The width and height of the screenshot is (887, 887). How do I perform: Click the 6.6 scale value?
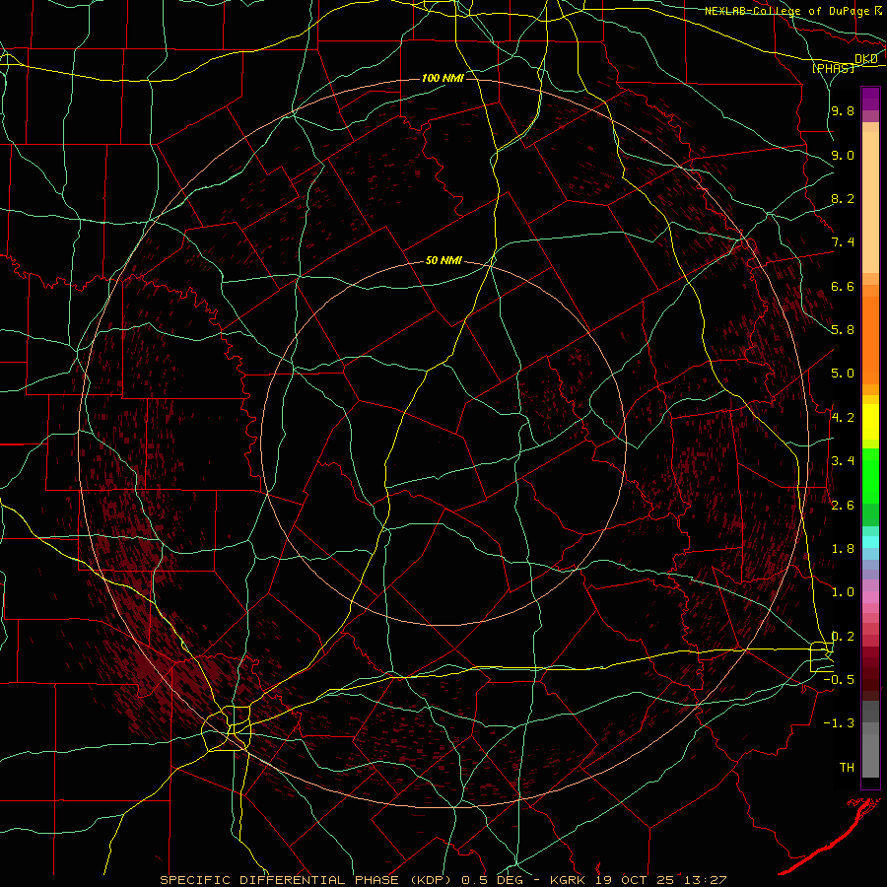point(843,286)
